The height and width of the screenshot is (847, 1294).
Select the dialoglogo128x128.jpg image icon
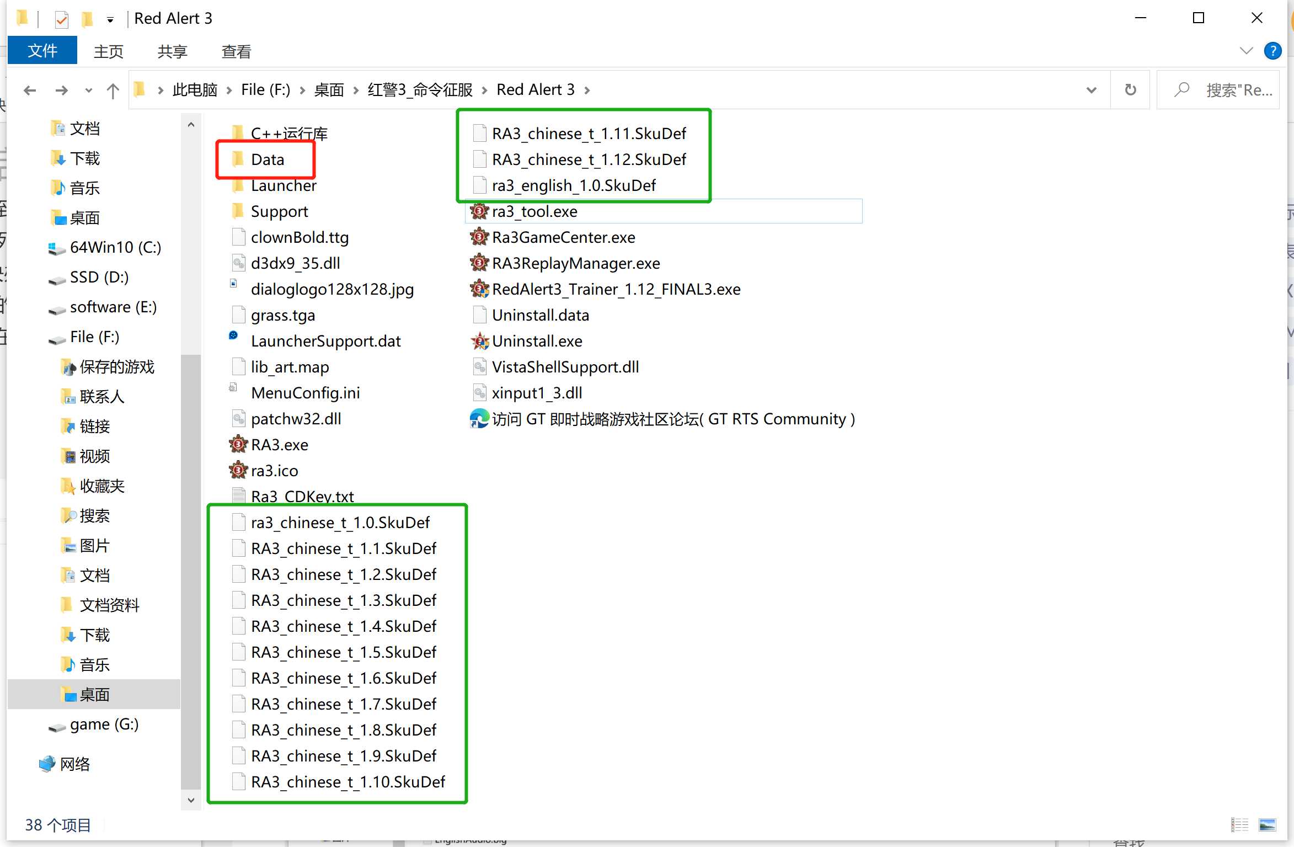coord(234,284)
